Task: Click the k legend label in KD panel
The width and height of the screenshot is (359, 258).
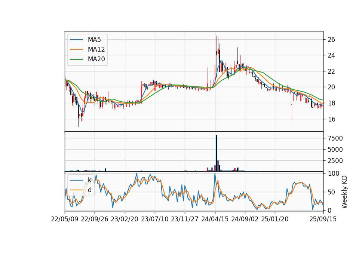Action: coord(89,180)
